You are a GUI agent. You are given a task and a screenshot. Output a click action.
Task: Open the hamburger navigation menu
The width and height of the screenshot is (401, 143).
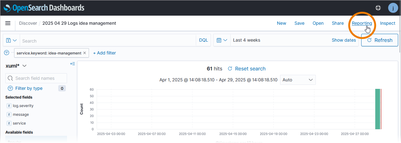tap(8, 23)
